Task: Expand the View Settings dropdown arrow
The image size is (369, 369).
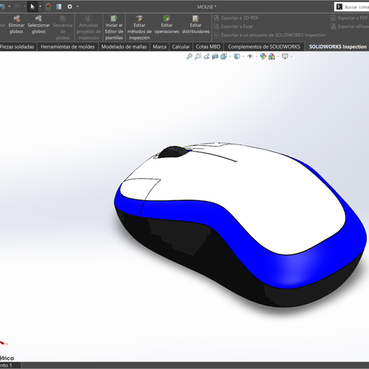Action: coord(291,56)
